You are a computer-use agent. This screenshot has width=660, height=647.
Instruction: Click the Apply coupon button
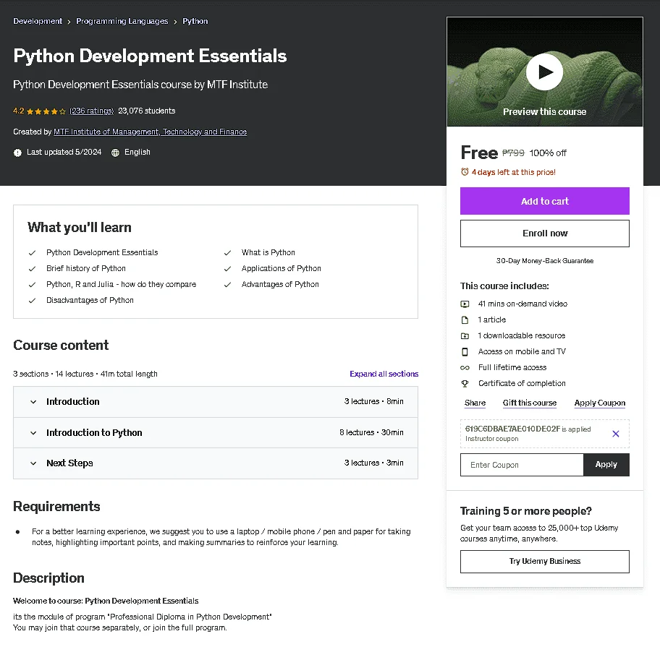pyautogui.click(x=606, y=465)
